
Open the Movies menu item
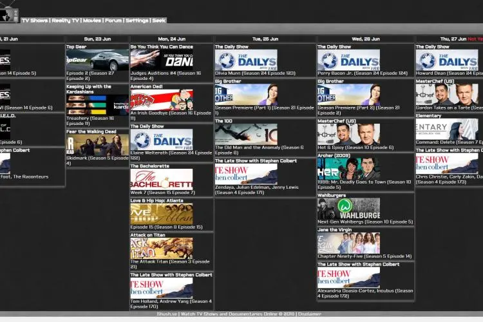tap(92, 21)
